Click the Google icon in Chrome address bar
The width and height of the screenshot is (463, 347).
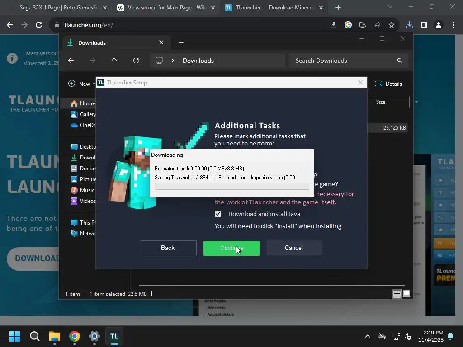point(348,25)
